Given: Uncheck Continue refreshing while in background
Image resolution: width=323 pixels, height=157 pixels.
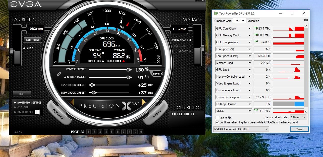Looking at the screenshot, I should pos(217,122).
